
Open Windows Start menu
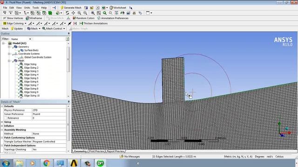pyautogui.click(x=6, y=163)
